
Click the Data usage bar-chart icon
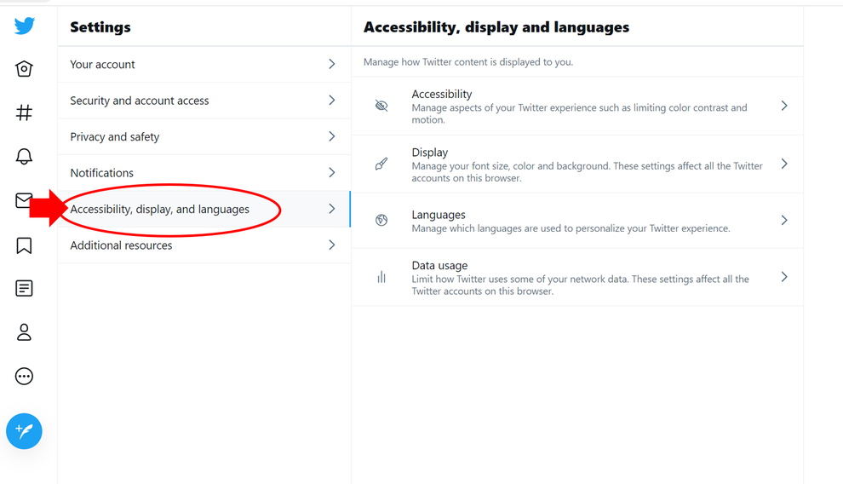tap(381, 277)
